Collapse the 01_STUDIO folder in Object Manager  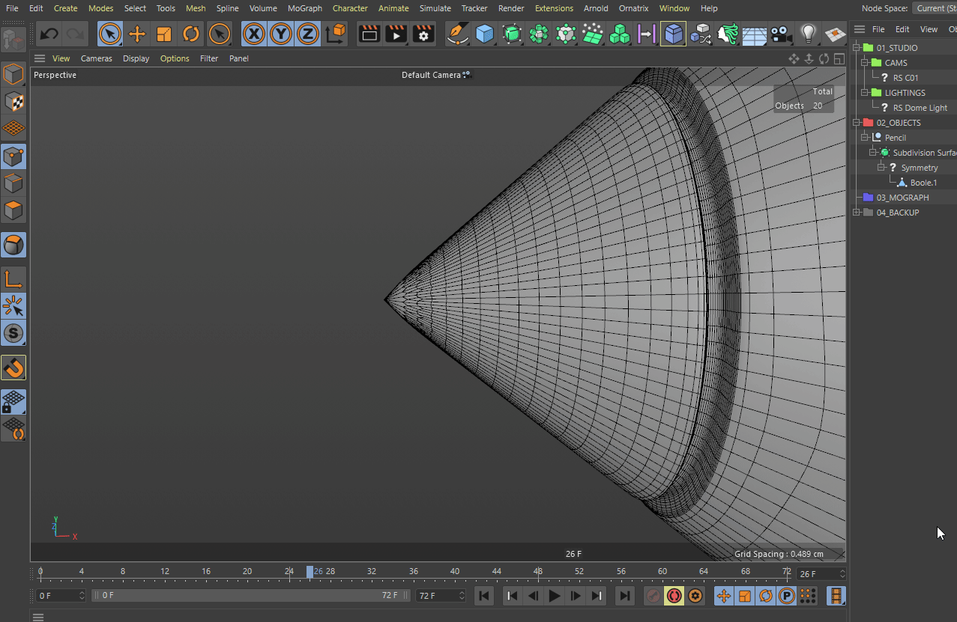pos(857,47)
